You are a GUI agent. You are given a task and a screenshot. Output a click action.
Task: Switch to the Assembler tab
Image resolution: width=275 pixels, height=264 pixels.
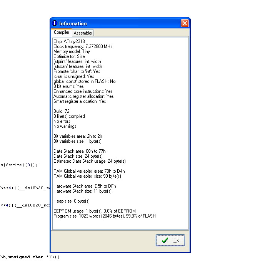pyautogui.click(x=83, y=33)
